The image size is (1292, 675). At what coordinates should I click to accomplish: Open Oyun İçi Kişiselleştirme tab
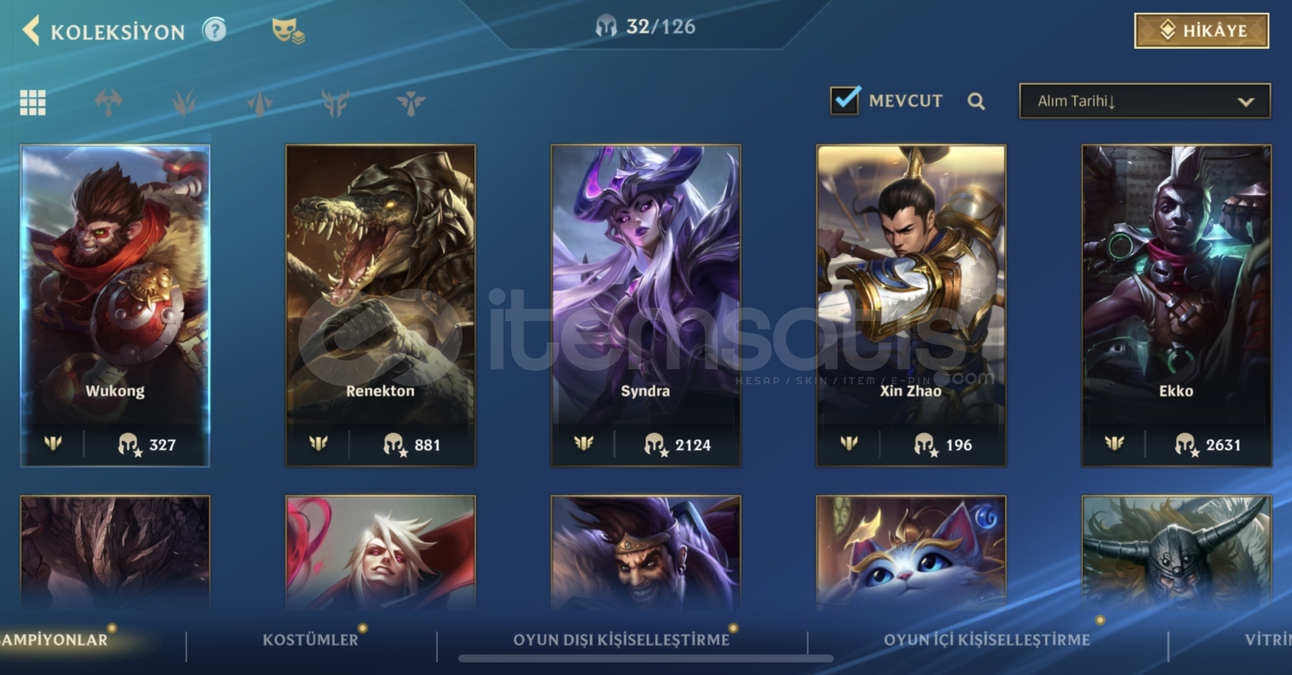987,639
